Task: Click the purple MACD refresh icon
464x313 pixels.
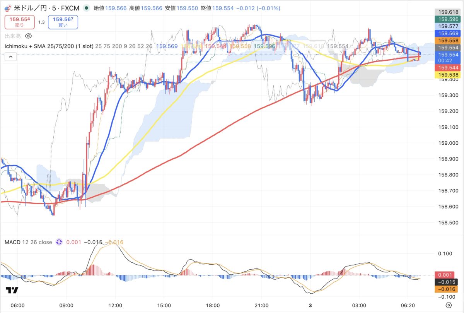Action: [59, 242]
